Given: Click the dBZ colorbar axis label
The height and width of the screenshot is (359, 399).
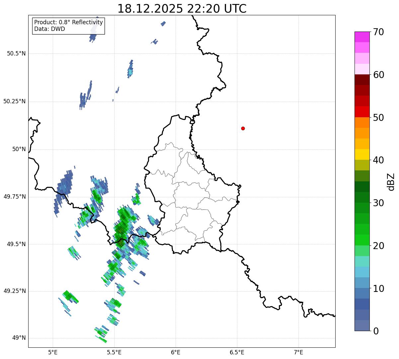Looking at the screenshot, I should [391, 182].
